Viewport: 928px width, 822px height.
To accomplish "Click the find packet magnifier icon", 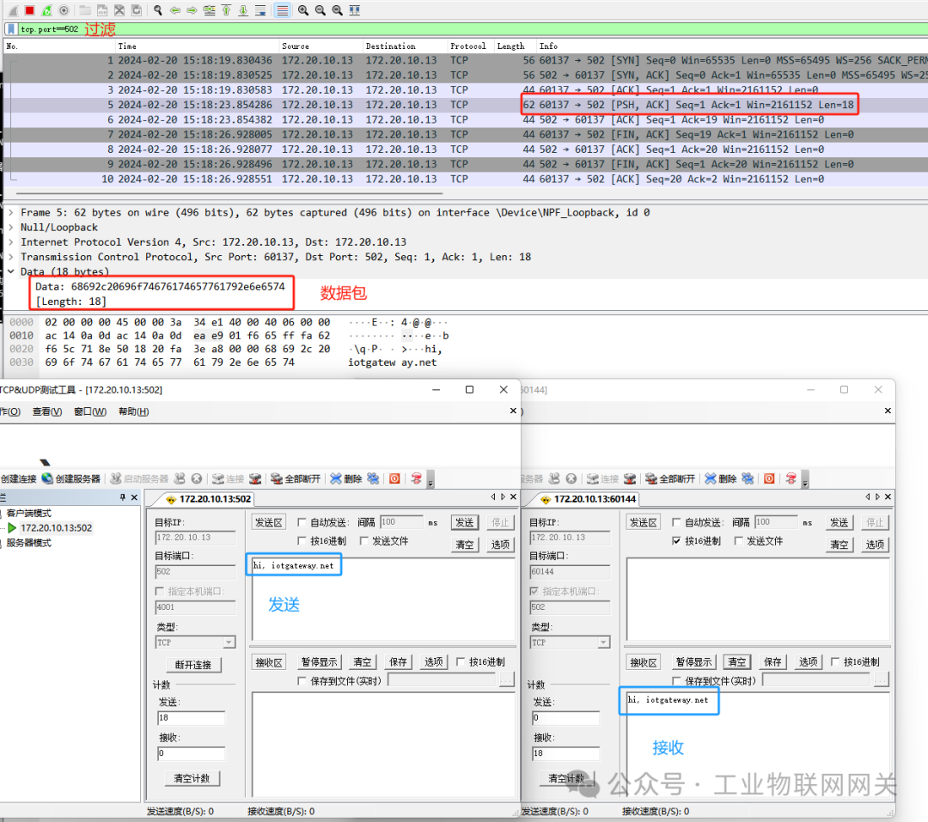I will pyautogui.click(x=158, y=10).
